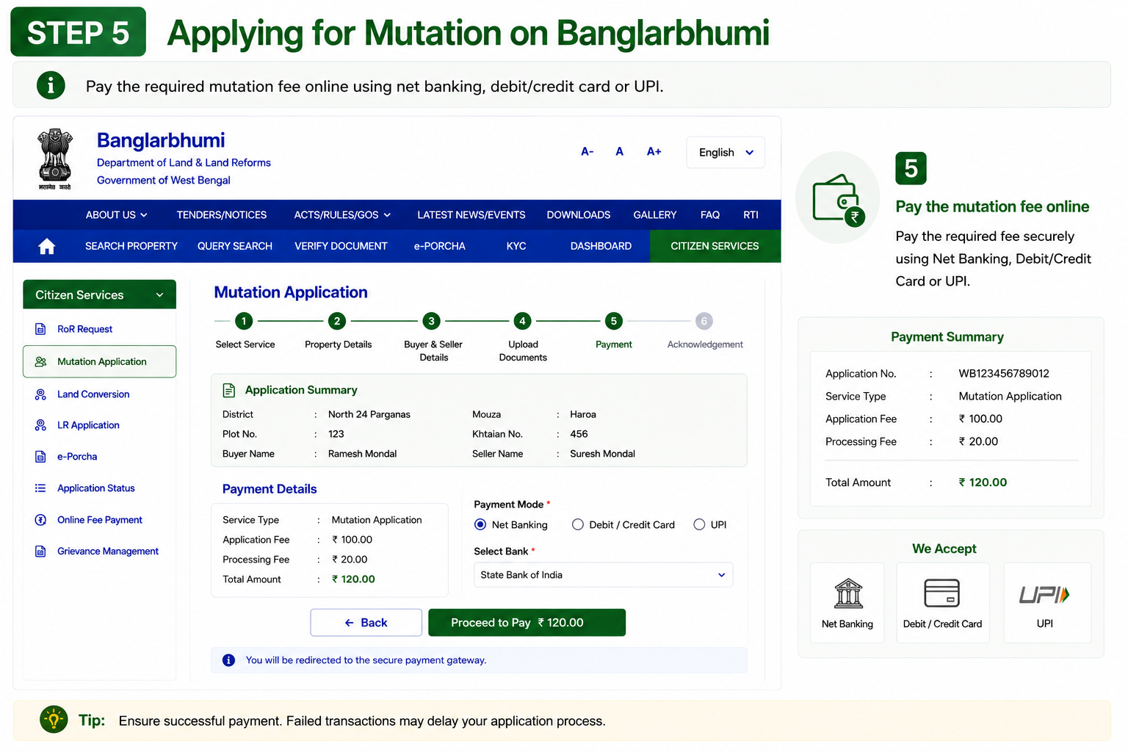Click the wallet icon beside step 5
Screen dimensions: 1128x752
pyautogui.click(x=839, y=198)
